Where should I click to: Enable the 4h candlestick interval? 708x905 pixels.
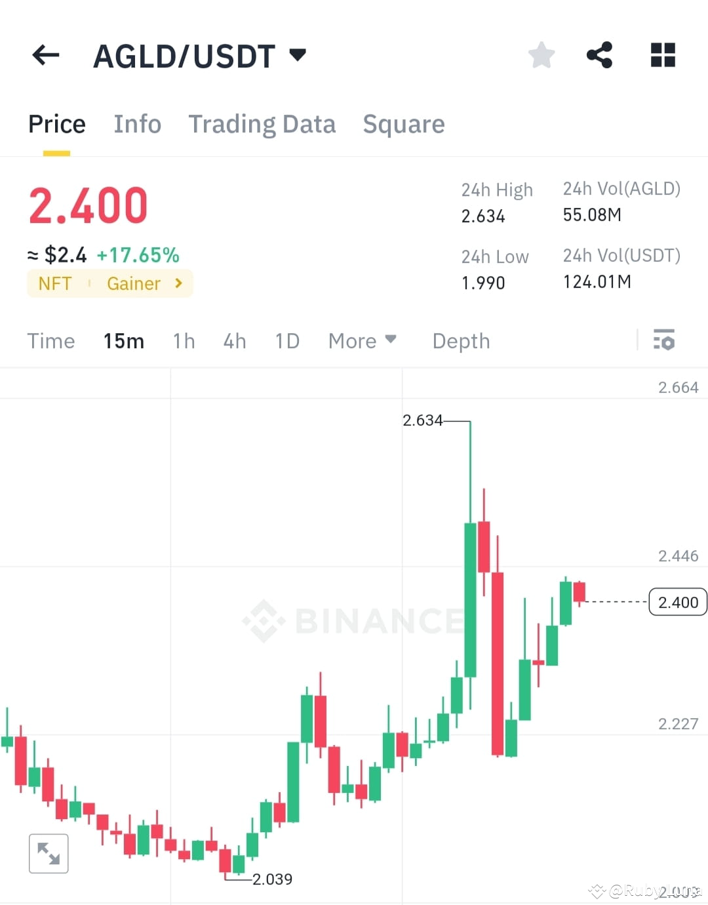point(234,340)
